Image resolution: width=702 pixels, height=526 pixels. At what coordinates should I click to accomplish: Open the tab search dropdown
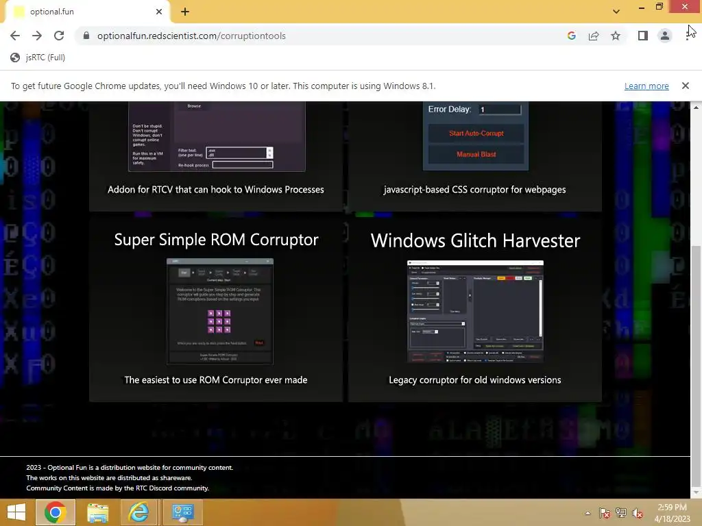point(616,12)
